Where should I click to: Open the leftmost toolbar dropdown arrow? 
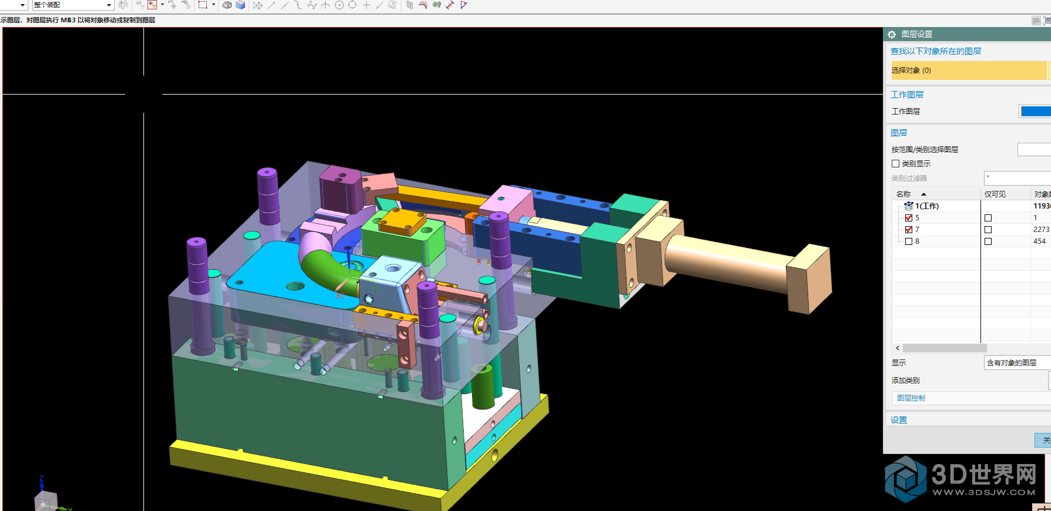point(22,5)
